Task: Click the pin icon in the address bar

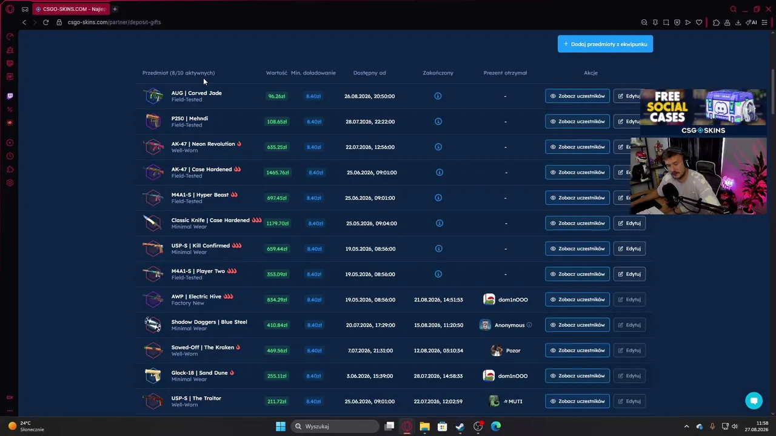Action: click(655, 22)
